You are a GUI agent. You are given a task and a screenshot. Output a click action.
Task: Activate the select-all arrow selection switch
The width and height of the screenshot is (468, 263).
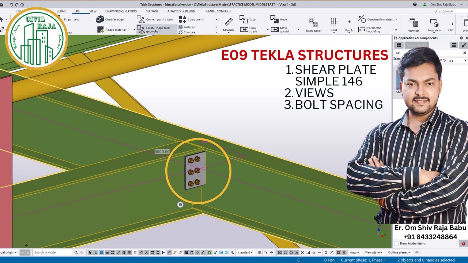[x=90, y=252]
